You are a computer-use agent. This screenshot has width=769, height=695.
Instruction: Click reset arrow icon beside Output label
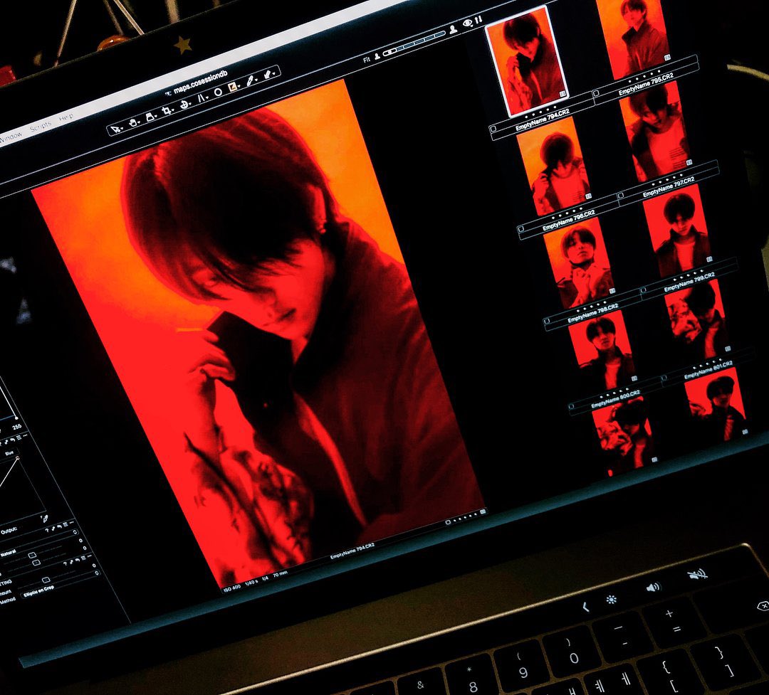pyautogui.click(x=59, y=526)
